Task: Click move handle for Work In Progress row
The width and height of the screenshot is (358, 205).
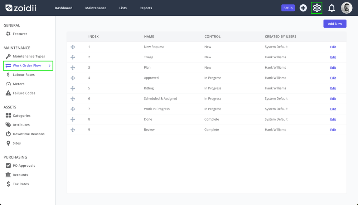Action: point(73,109)
